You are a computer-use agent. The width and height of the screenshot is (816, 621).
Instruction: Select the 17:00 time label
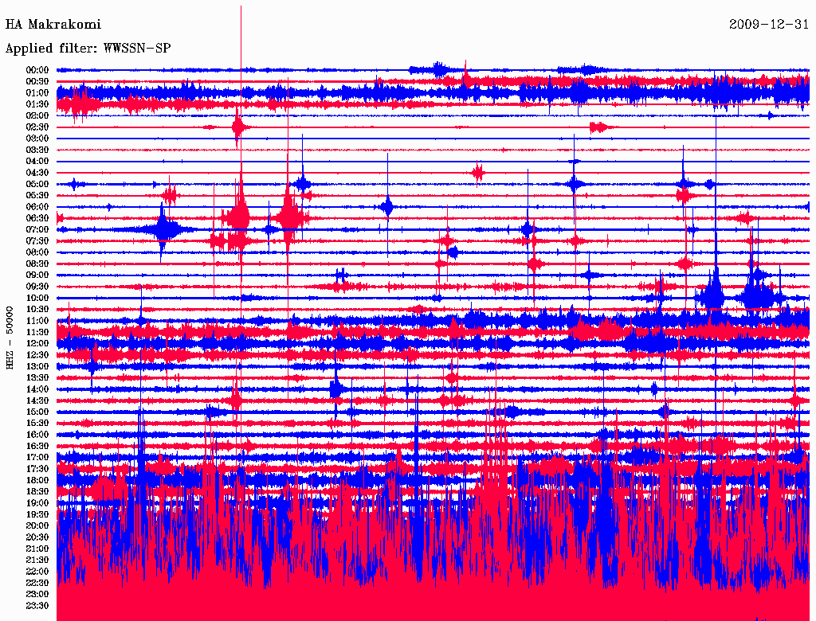tap(37, 457)
